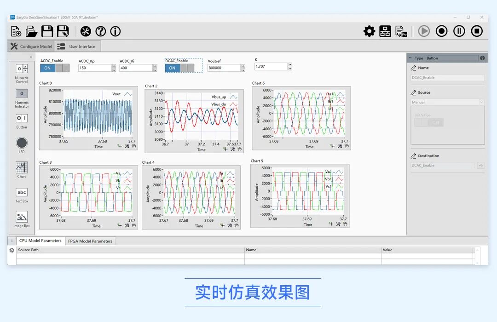
Task: Click the Vout legend color swatch
Action: pyautogui.click(x=128, y=94)
